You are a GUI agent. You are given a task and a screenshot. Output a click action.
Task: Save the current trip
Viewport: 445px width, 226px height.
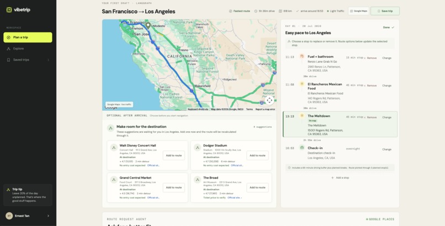[385, 11]
